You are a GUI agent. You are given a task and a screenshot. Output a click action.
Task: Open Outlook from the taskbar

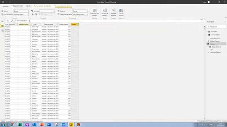[34, 125]
